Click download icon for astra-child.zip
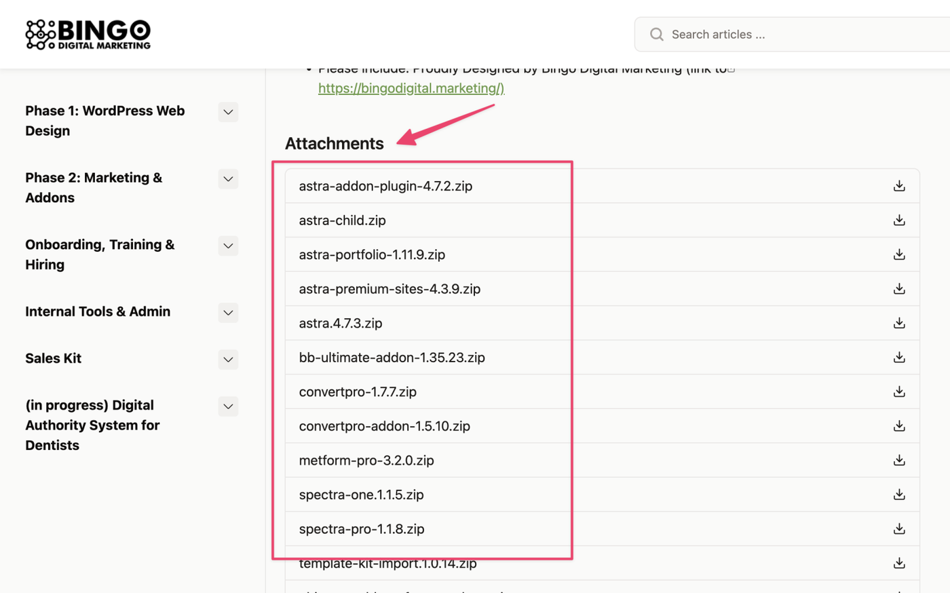Viewport: 950px width, 593px height. tap(899, 221)
